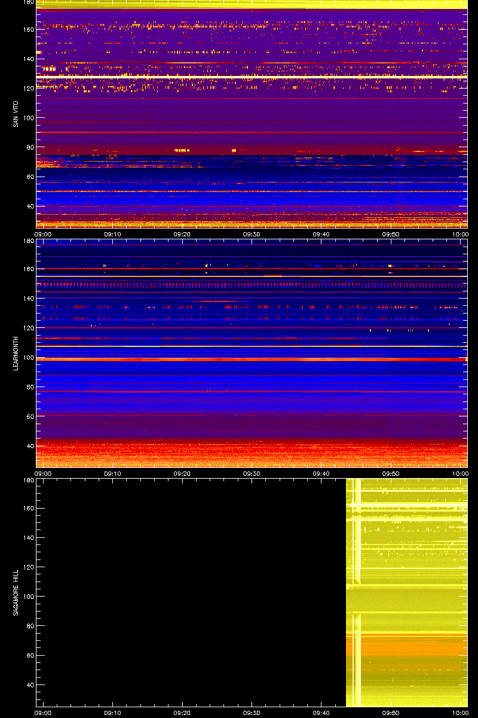This screenshot has height=718, width=478.
Task: Click 09:30 time label under Learmonth plot
Action: coord(252,474)
